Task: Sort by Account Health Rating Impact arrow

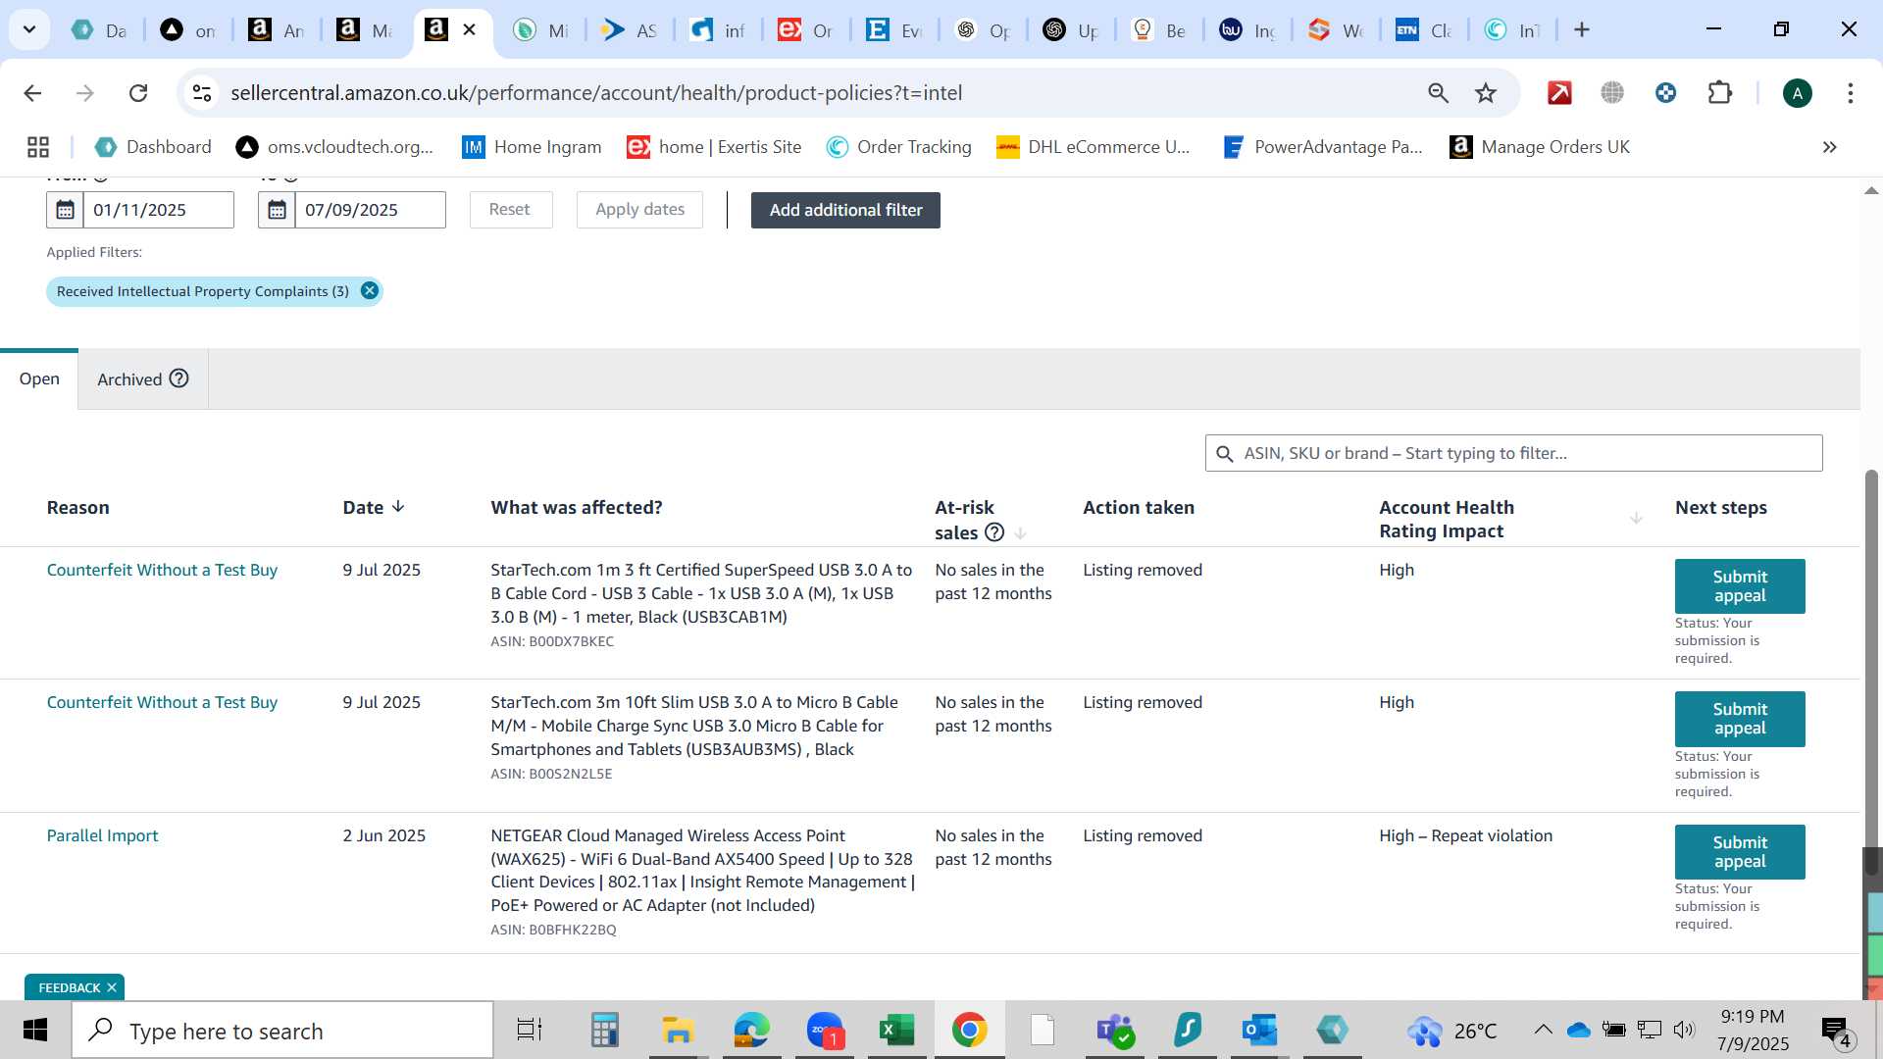Action: tap(1636, 519)
